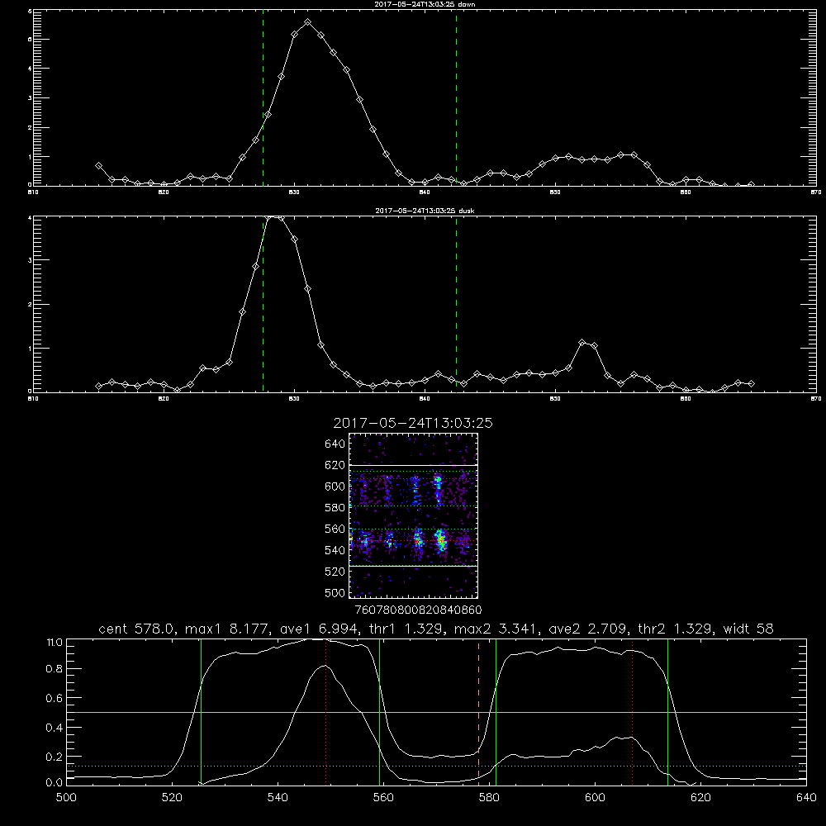Click bottom plot y-axis label 0.0
The image size is (826, 826).
click(x=55, y=783)
